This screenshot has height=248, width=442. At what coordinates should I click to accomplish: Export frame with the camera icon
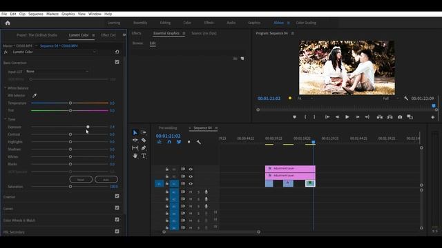coord(400,117)
